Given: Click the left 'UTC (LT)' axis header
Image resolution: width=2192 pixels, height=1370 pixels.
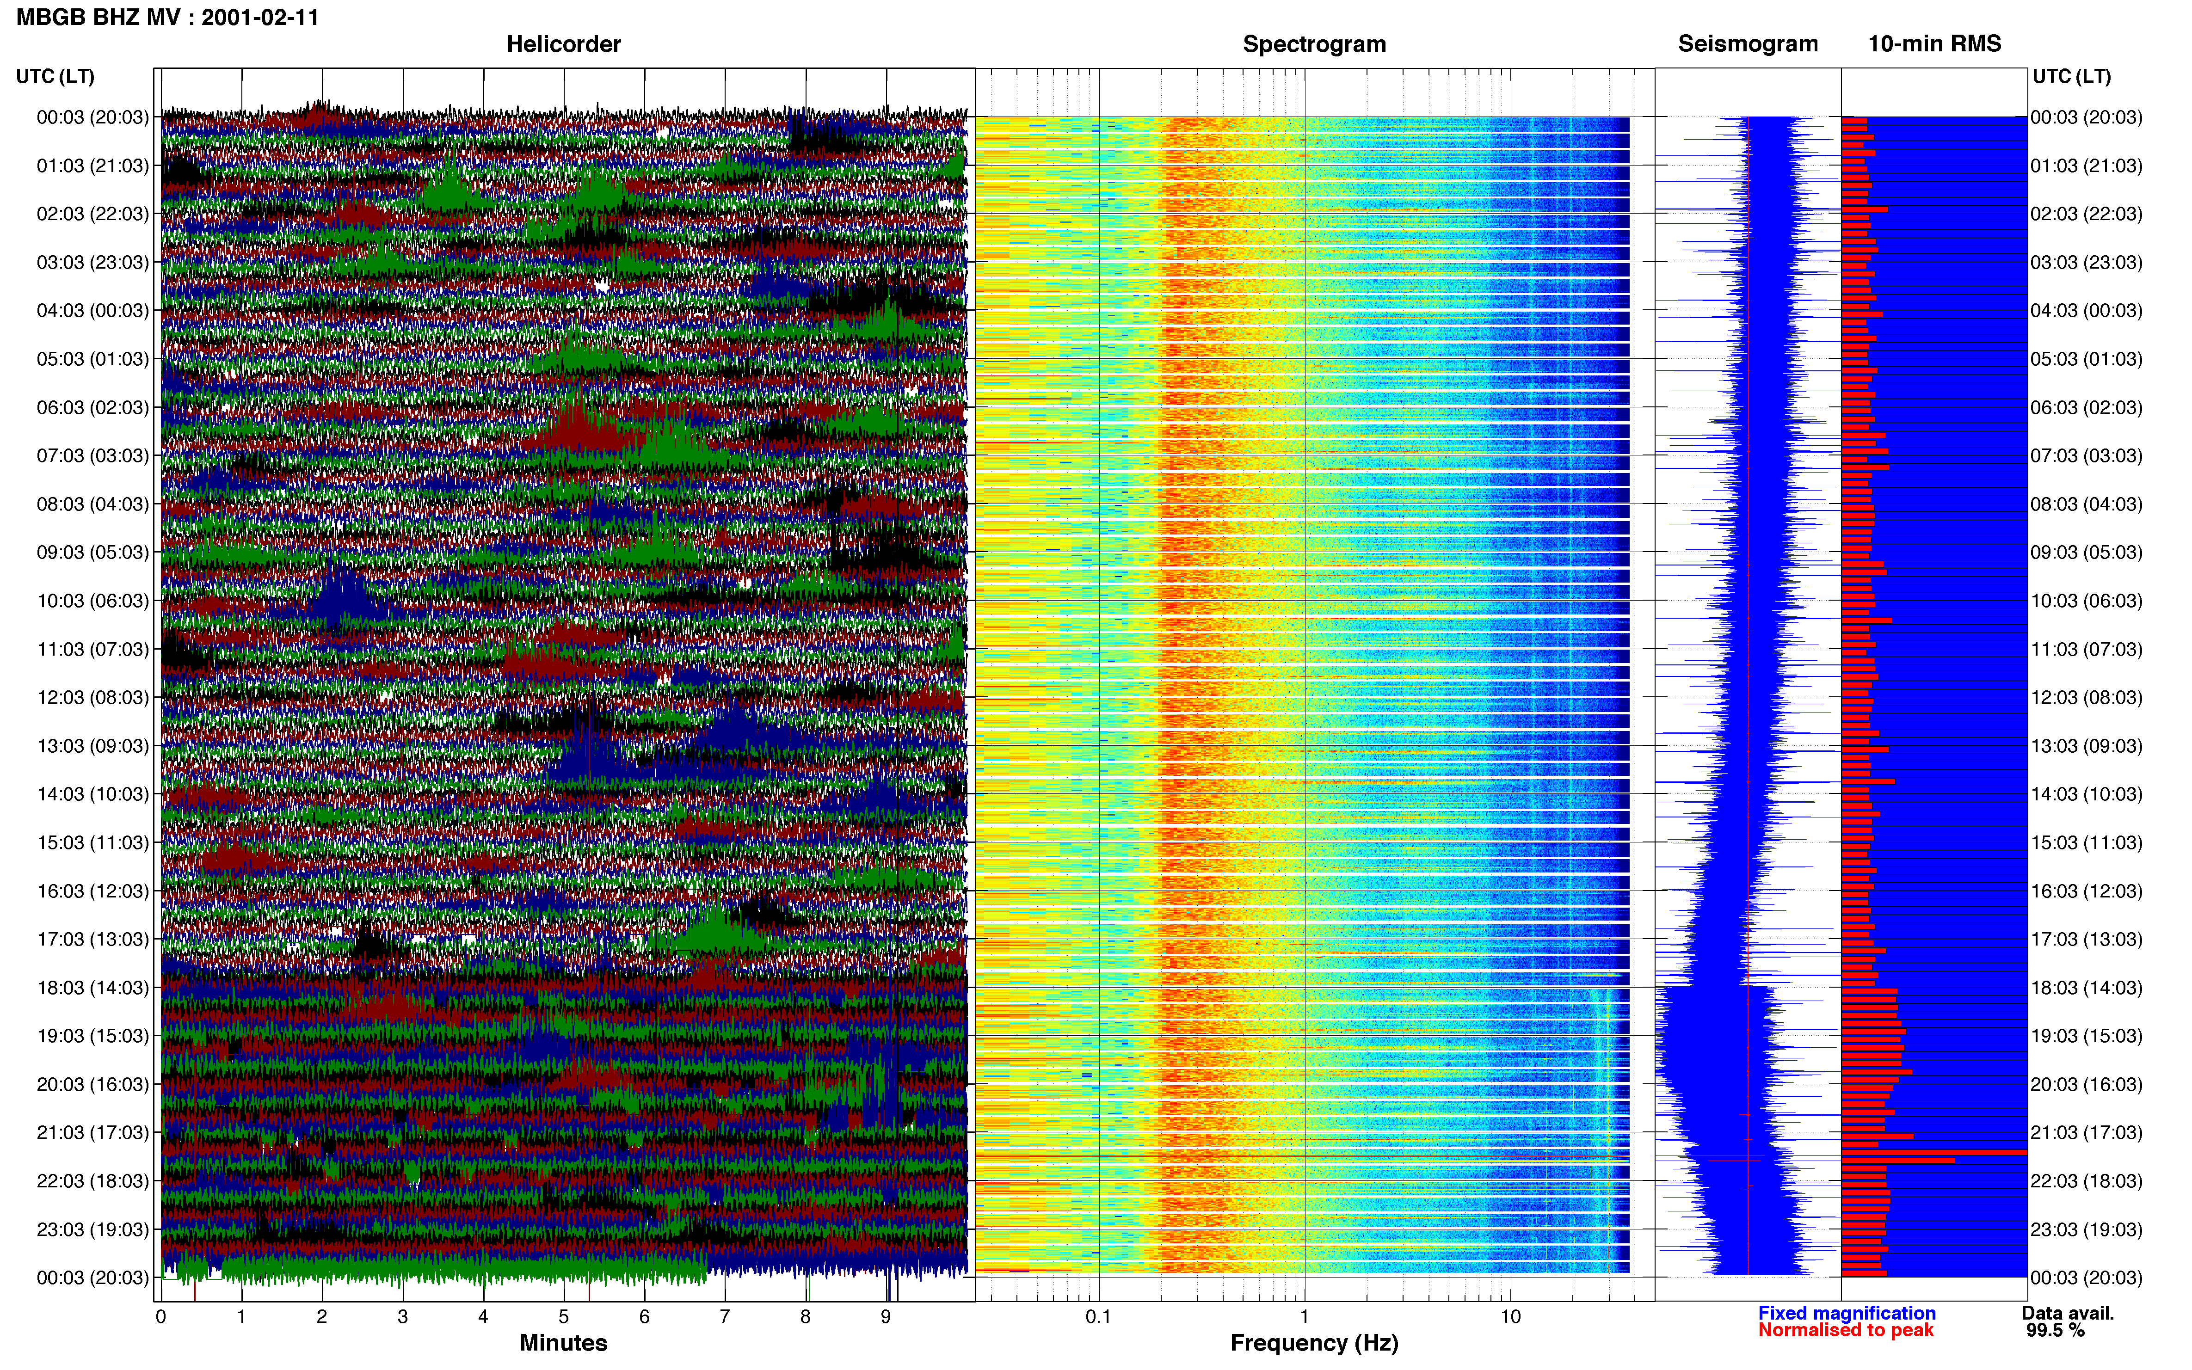Looking at the screenshot, I should pyautogui.click(x=55, y=76).
